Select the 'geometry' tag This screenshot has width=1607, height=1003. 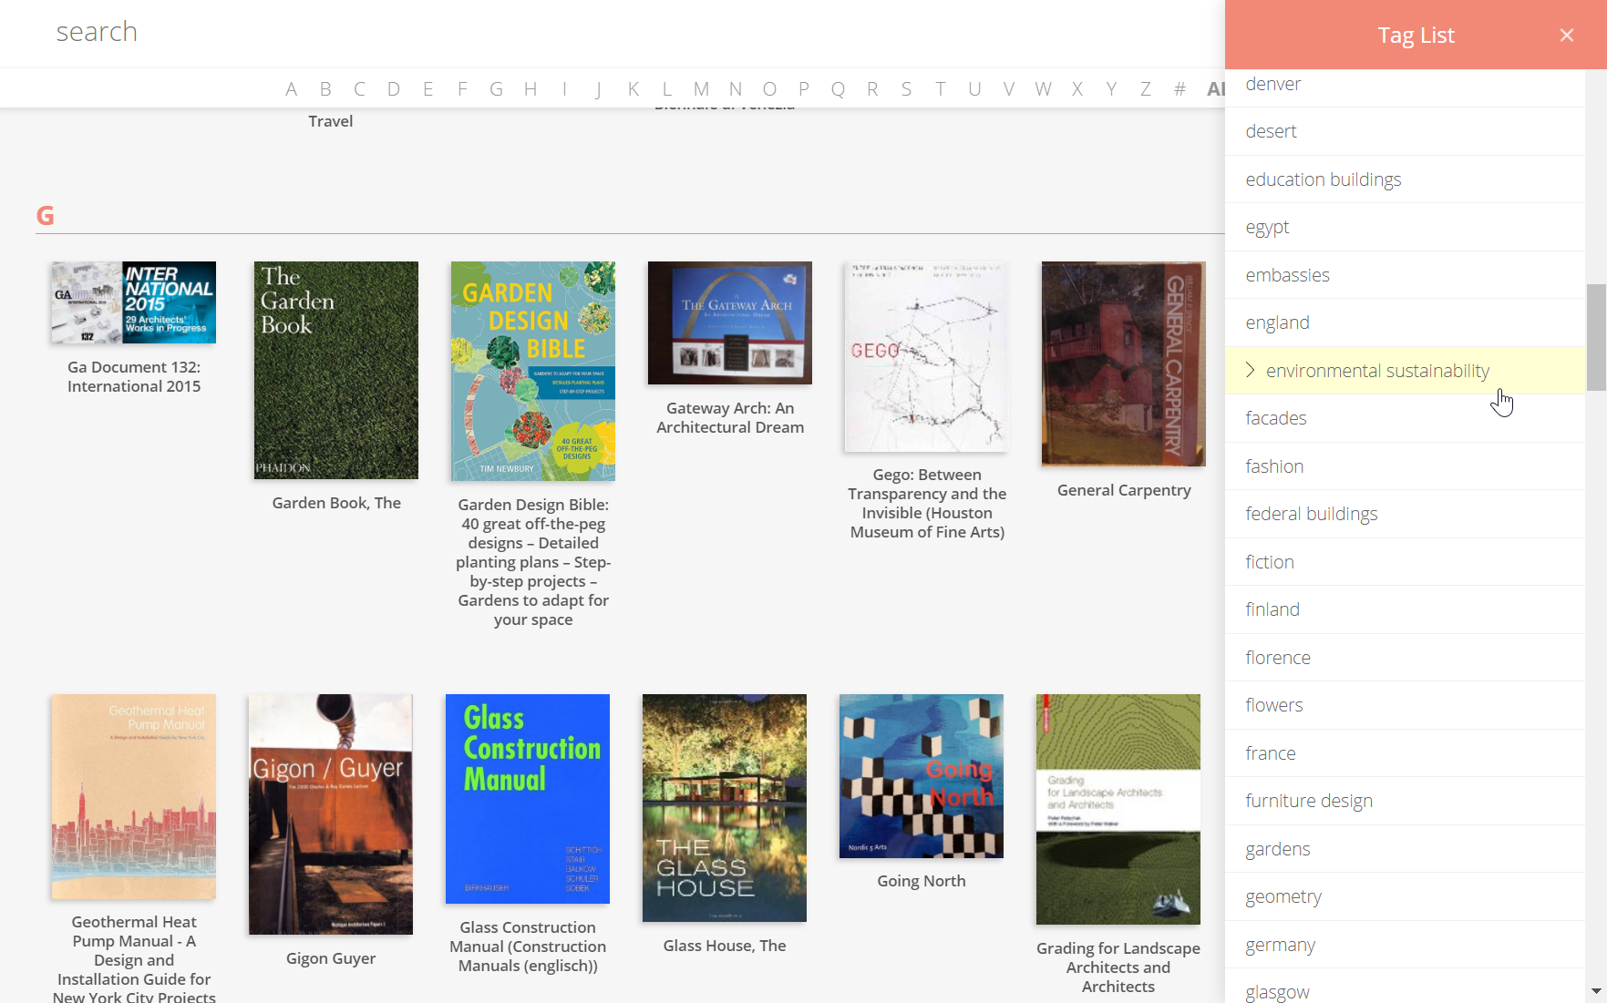(x=1405, y=896)
